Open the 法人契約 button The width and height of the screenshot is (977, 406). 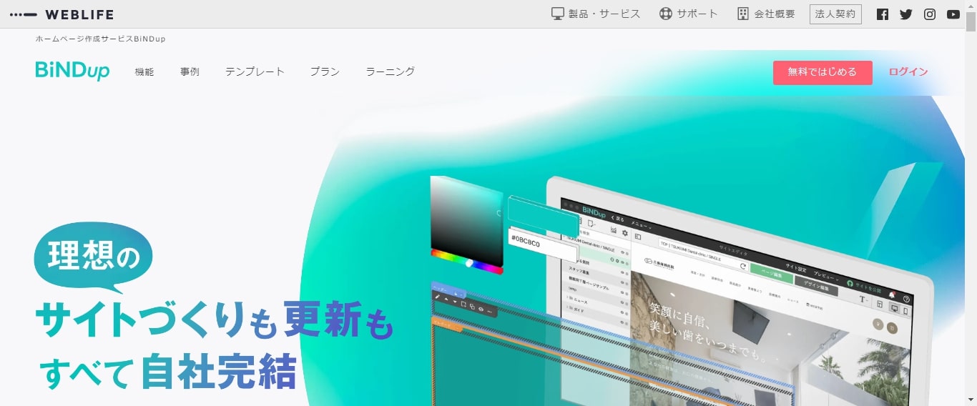click(835, 14)
